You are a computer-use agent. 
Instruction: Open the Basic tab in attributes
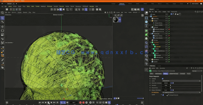[152, 73]
